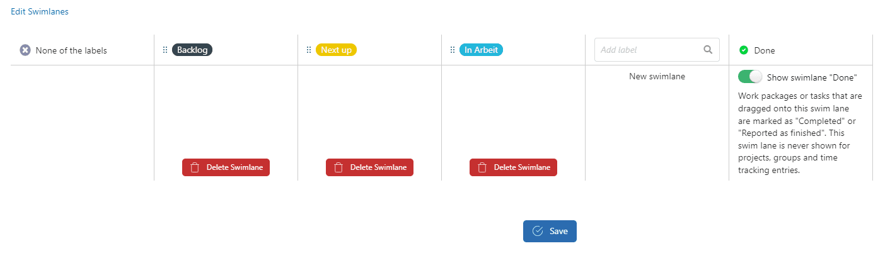Click the trash icon under Next up
890x258 pixels.
[338, 167]
